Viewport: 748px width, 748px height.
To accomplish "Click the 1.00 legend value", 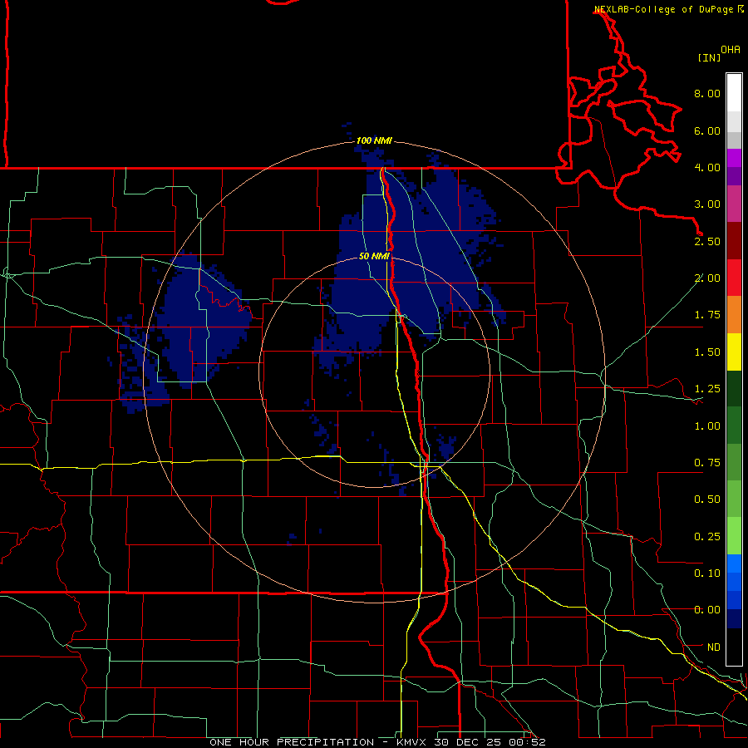I will [x=707, y=426].
